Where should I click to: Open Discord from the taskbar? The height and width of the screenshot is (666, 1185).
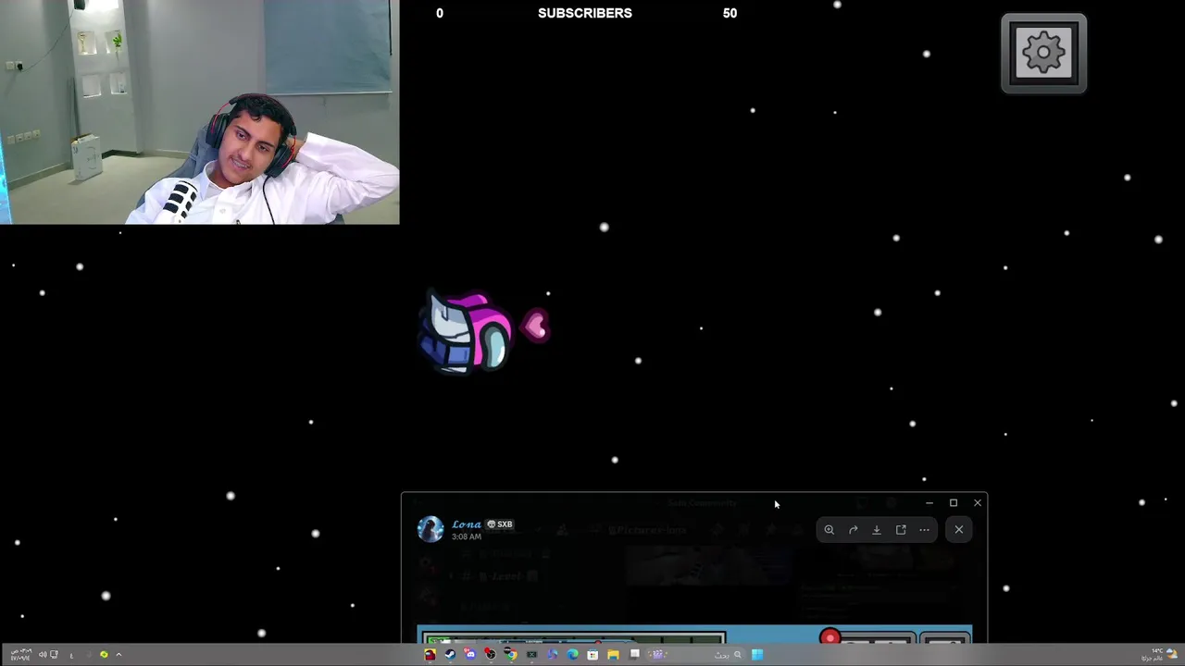470,654
